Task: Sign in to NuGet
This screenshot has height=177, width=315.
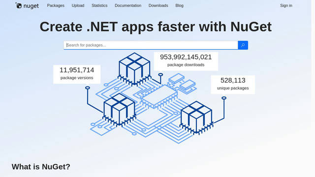Action: tap(286, 5)
